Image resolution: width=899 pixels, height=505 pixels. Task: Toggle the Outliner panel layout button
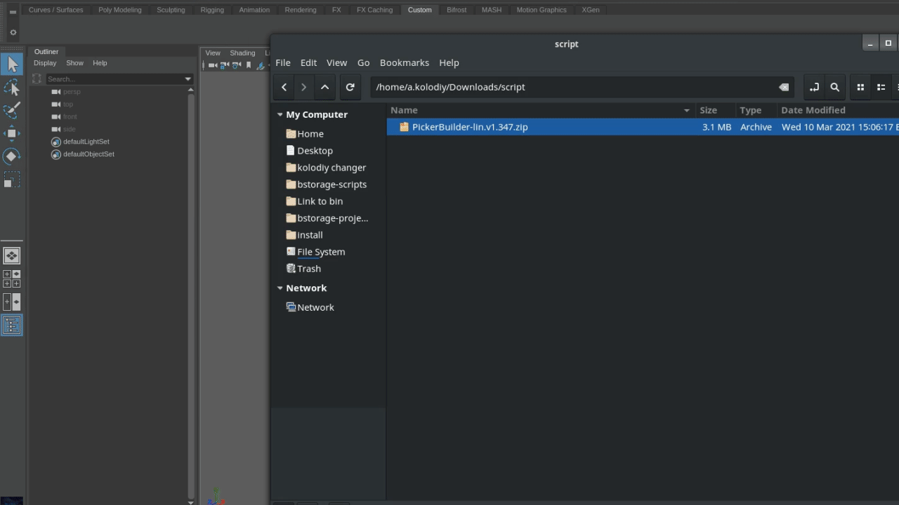pos(12,325)
